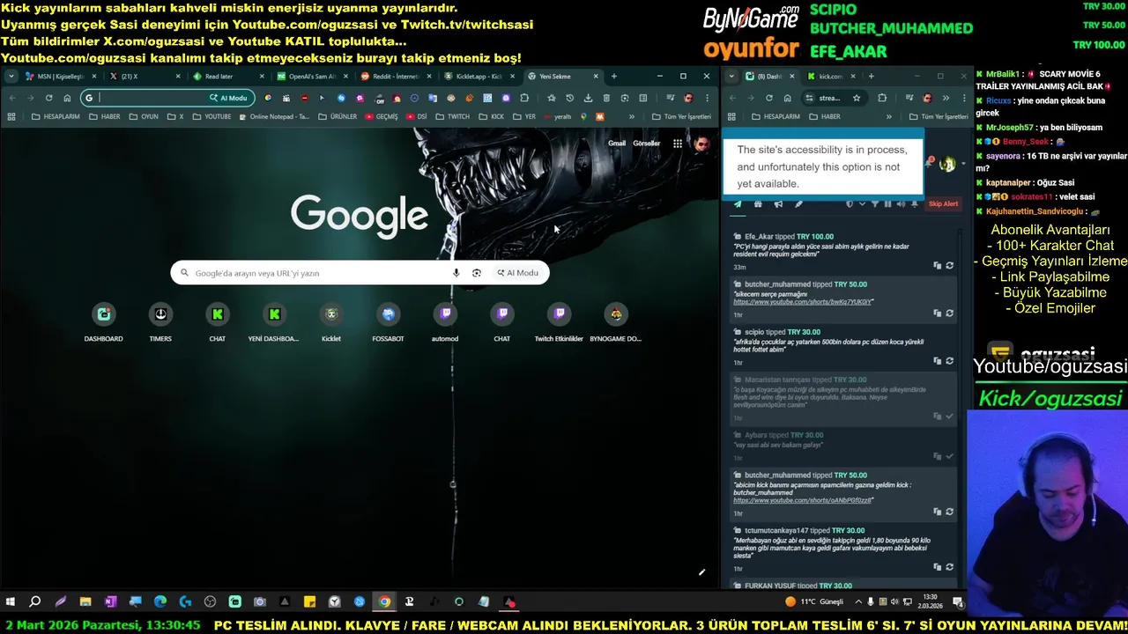Open the tab search dropdown in left window
The height and width of the screenshot is (634, 1128).
[11, 77]
